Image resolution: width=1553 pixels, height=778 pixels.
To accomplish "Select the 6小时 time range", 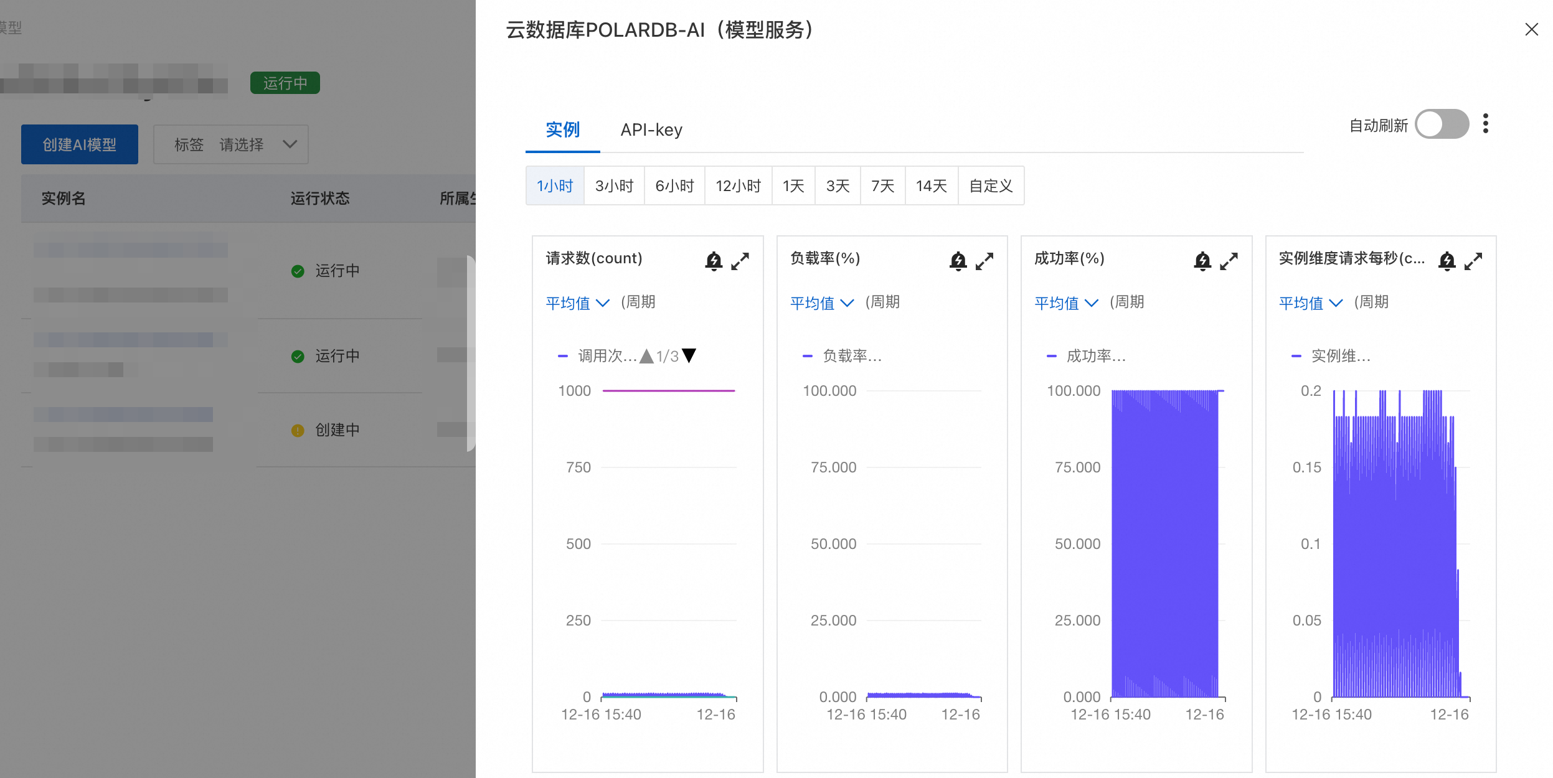I will (674, 185).
